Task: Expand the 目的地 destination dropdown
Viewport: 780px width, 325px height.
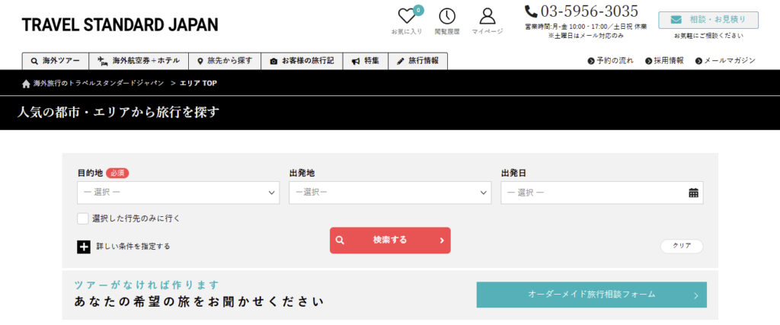Action: (179, 193)
